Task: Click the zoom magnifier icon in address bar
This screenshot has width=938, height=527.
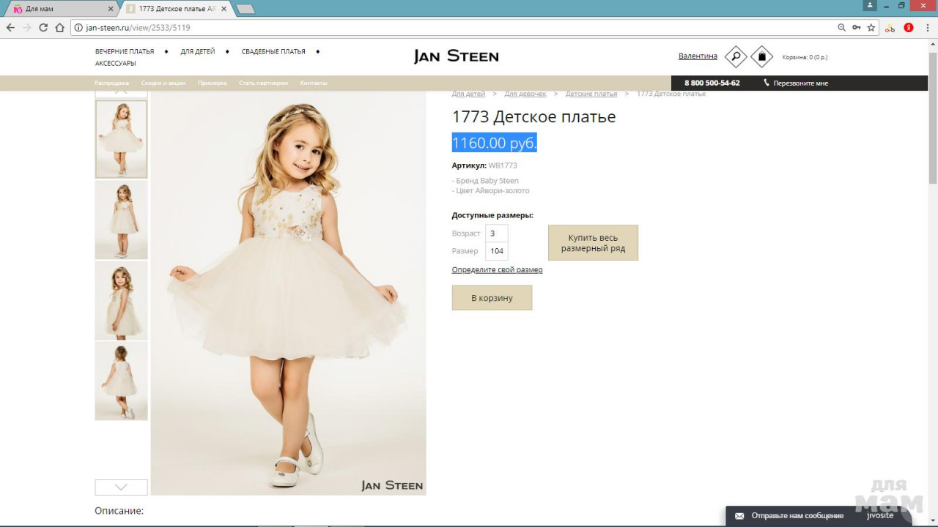Action: (841, 28)
